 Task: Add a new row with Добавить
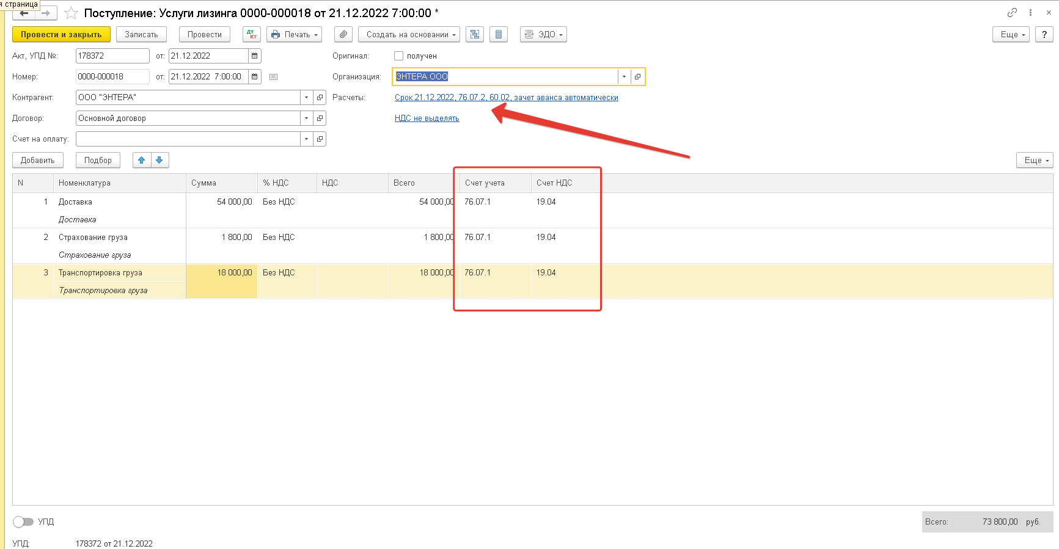[x=38, y=160]
